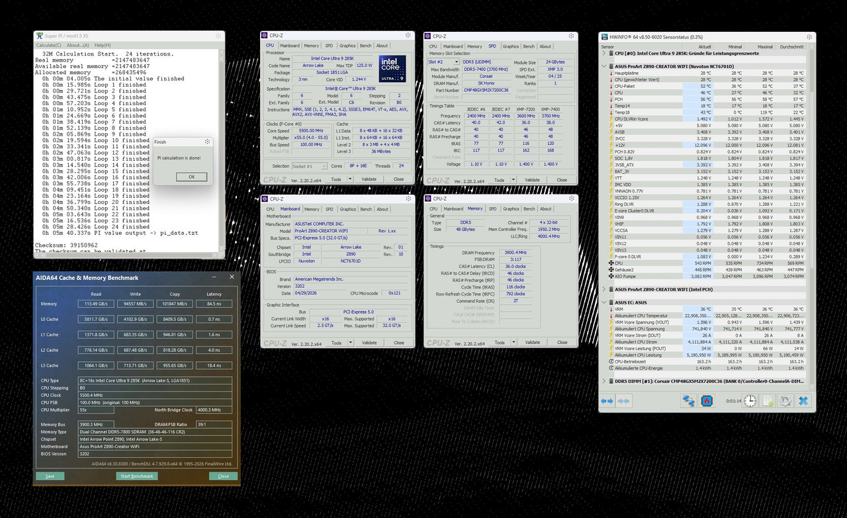Image resolution: width=847 pixels, height=518 pixels.
Task: Click HWiNFO expand columns blue arrows icon
Action: 607,401
